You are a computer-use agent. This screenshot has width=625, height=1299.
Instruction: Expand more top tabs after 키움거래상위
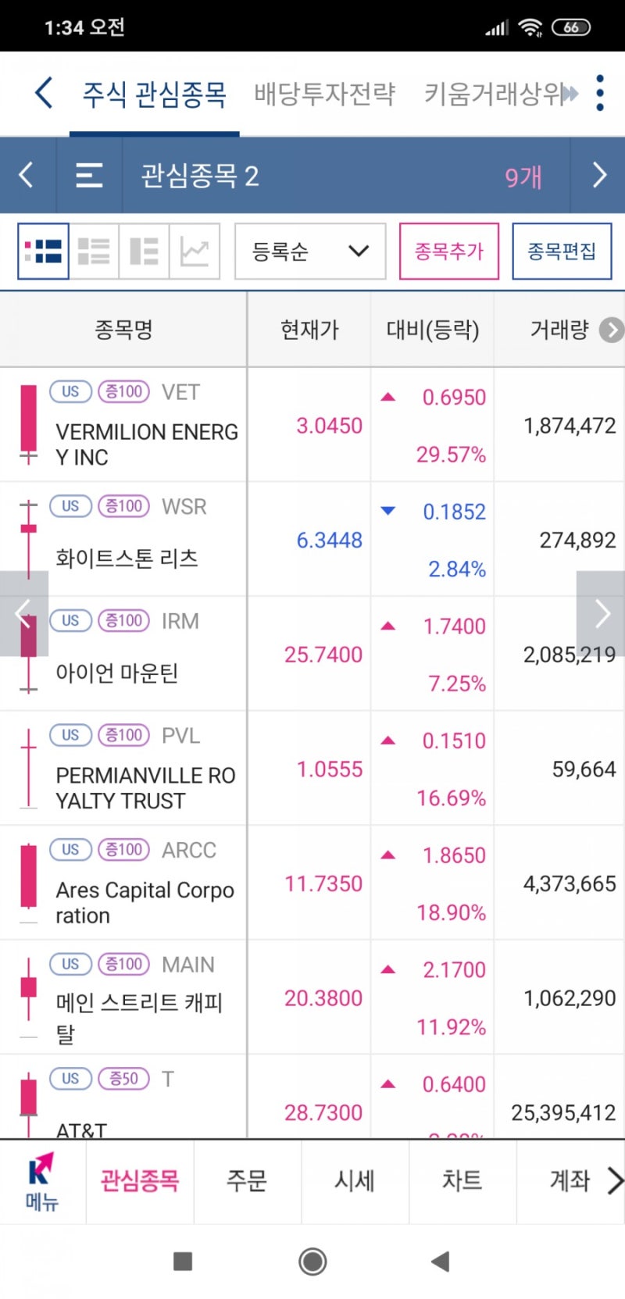(571, 94)
